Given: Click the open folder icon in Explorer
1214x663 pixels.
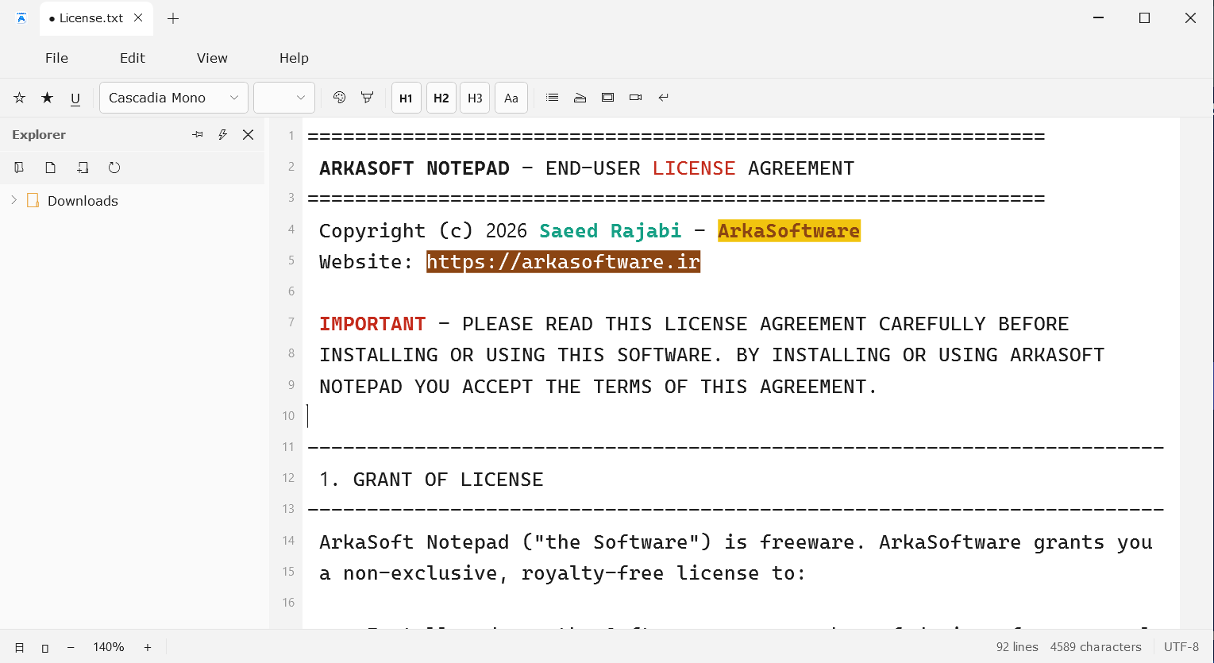Looking at the screenshot, I should click(19, 168).
